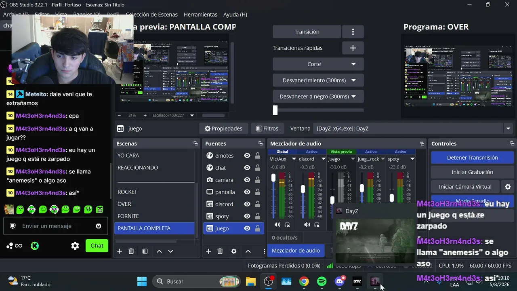Open the Corte transition dropdown
The width and height of the screenshot is (517, 291).
coord(318,64)
